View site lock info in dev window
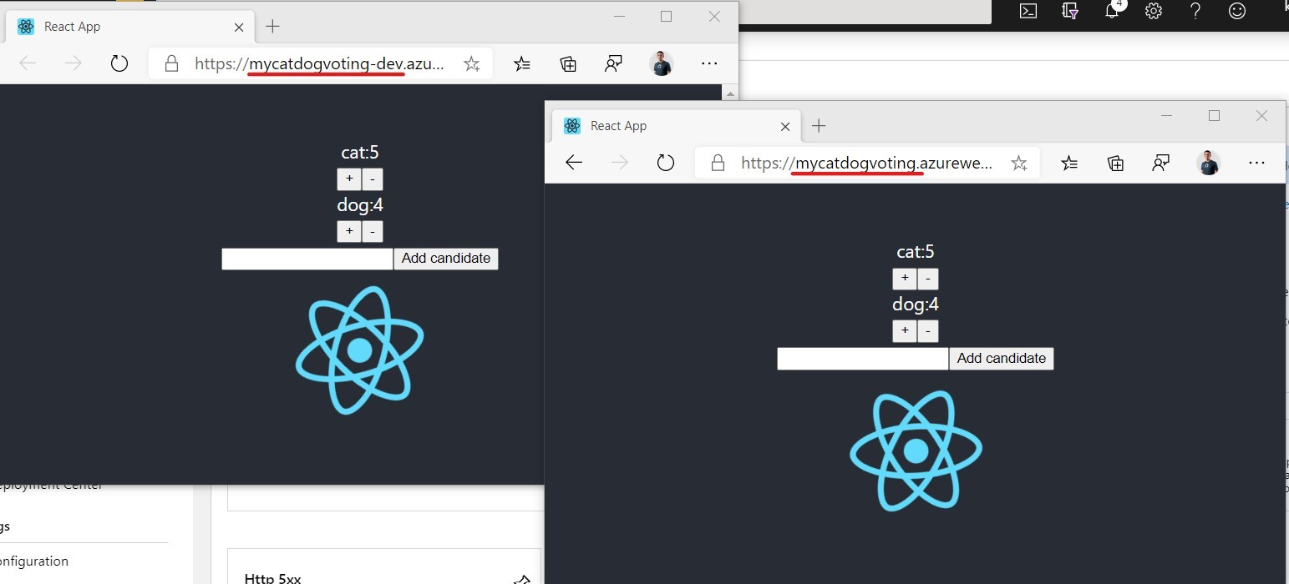 pos(171,63)
